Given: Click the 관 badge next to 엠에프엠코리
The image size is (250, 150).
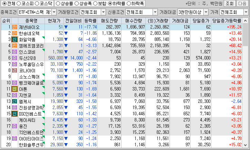Looking at the screenshot, I should pos(15,46).
